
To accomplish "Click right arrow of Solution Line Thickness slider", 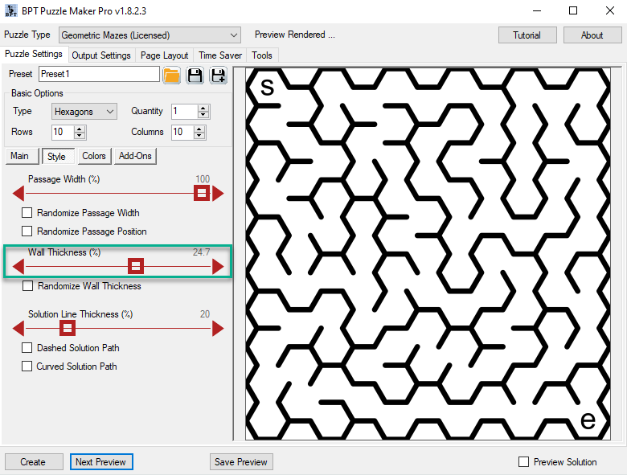I will pyautogui.click(x=218, y=328).
